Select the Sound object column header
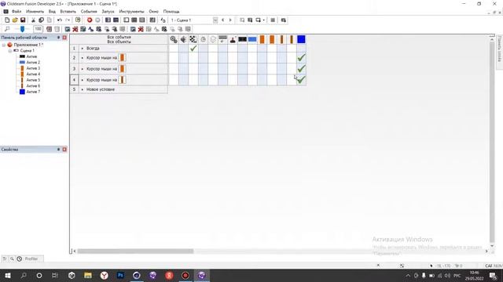The height and width of the screenshot is (282, 503). point(183,39)
